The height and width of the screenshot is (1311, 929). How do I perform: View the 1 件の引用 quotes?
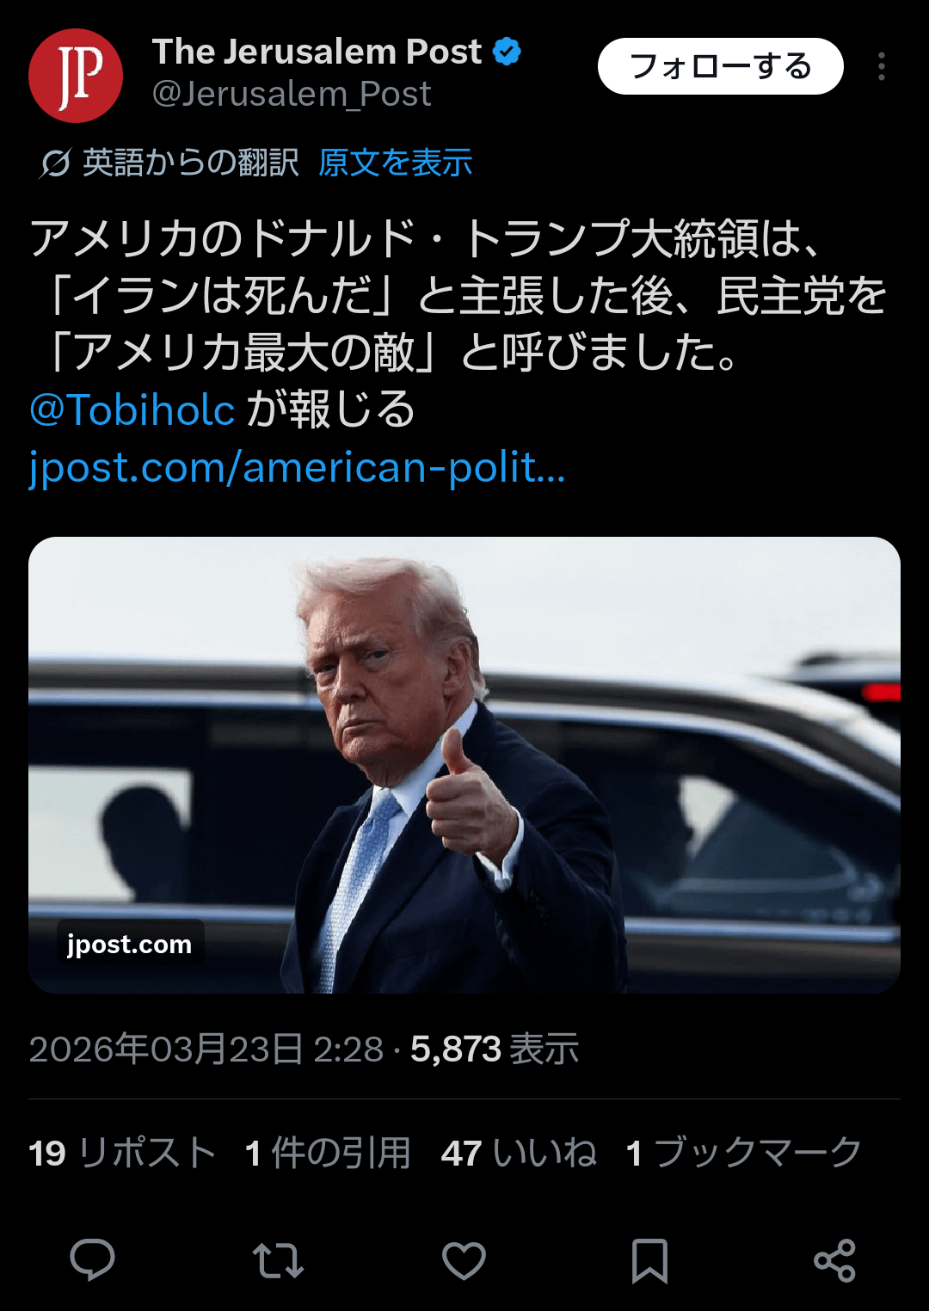point(328,1153)
